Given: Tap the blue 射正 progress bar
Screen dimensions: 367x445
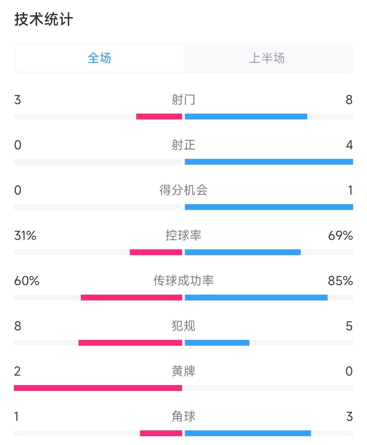Looking at the screenshot, I should pyautogui.click(x=269, y=162).
